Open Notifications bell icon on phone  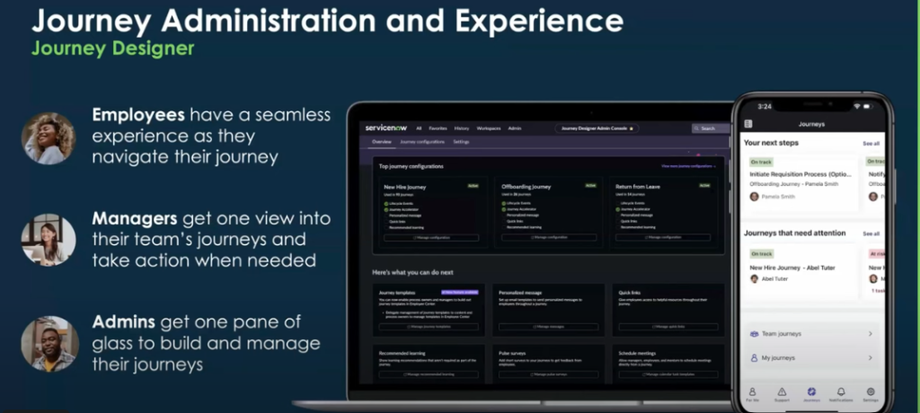click(x=841, y=392)
